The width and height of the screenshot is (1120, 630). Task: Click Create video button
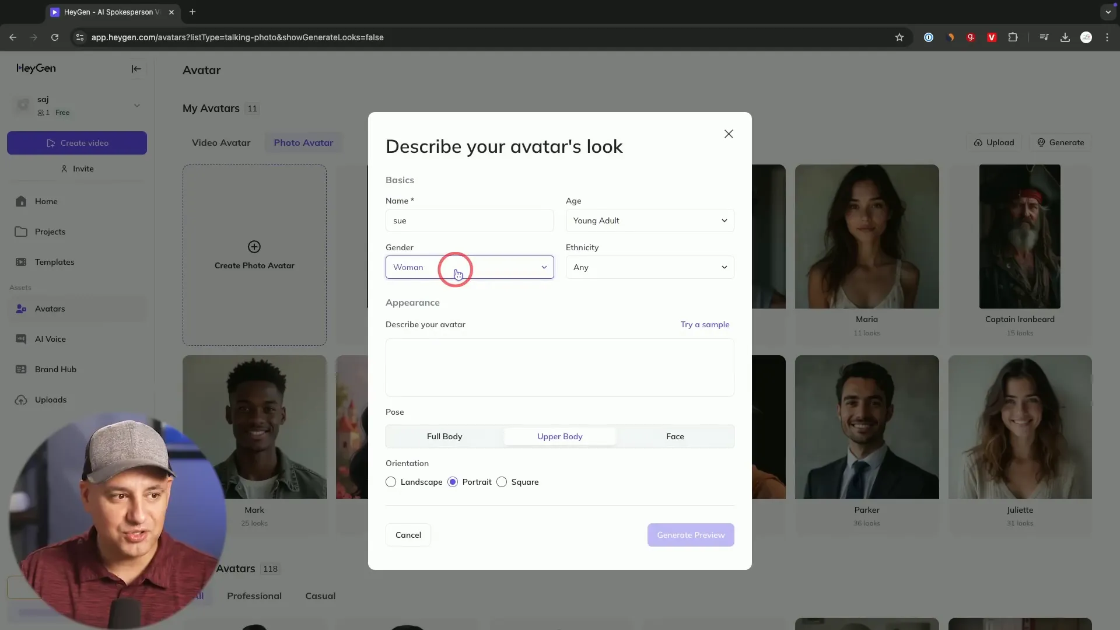point(77,143)
